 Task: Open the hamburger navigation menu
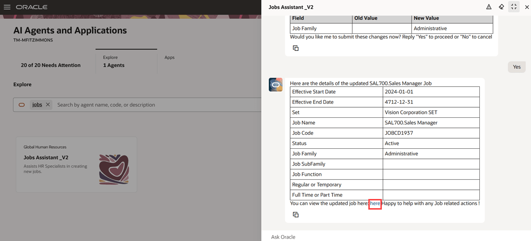pos(7,7)
